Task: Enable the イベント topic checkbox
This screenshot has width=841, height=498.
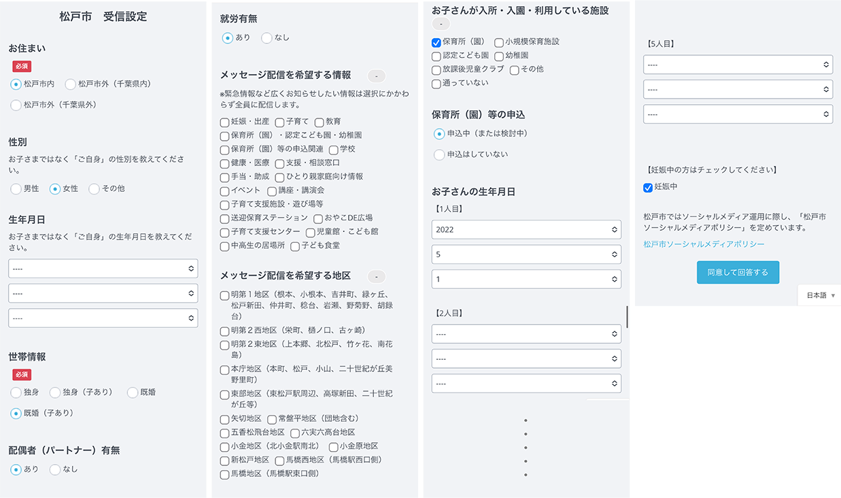Action: [224, 191]
